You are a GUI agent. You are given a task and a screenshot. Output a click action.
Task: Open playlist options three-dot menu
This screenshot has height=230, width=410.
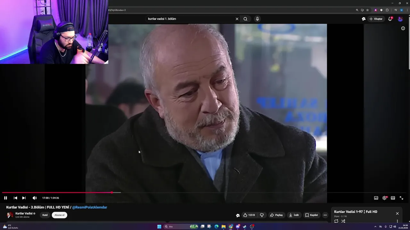(x=397, y=221)
